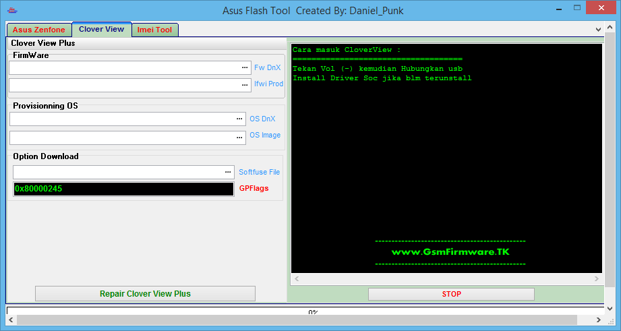621x331 pixels.
Task: Minimize the Asus Flash Tool window
Action: coord(559,9)
